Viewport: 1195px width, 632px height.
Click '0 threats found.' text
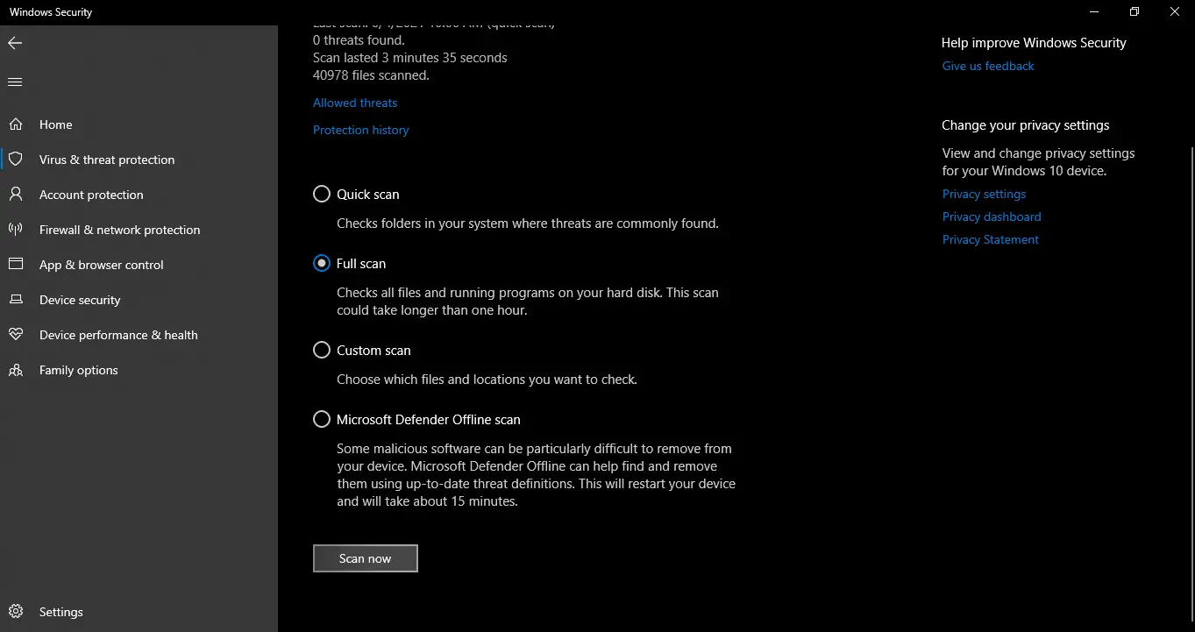pyautogui.click(x=359, y=40)
